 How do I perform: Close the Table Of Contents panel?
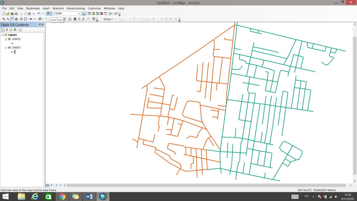pyautogui.click(x=43, y=25)
